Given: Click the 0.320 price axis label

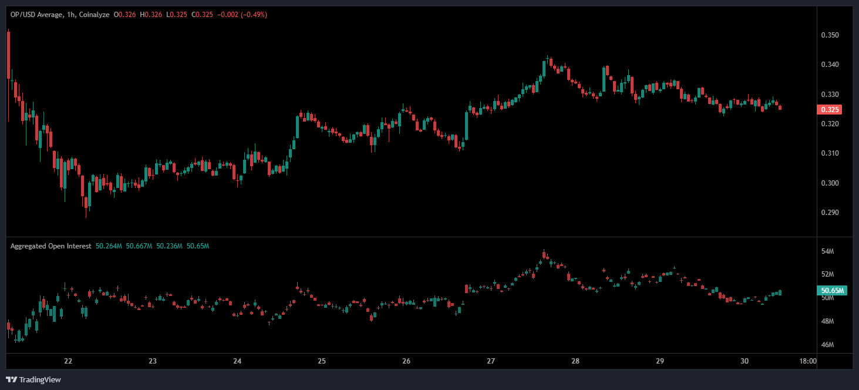Looking at the screenshot, I should pyautogui.click(x=830, y=124).
